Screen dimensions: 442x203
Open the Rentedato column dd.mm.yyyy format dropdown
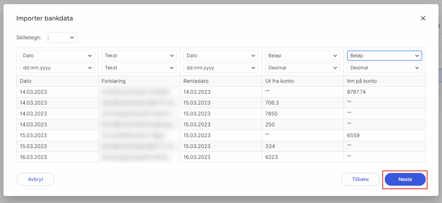[221, 68]
